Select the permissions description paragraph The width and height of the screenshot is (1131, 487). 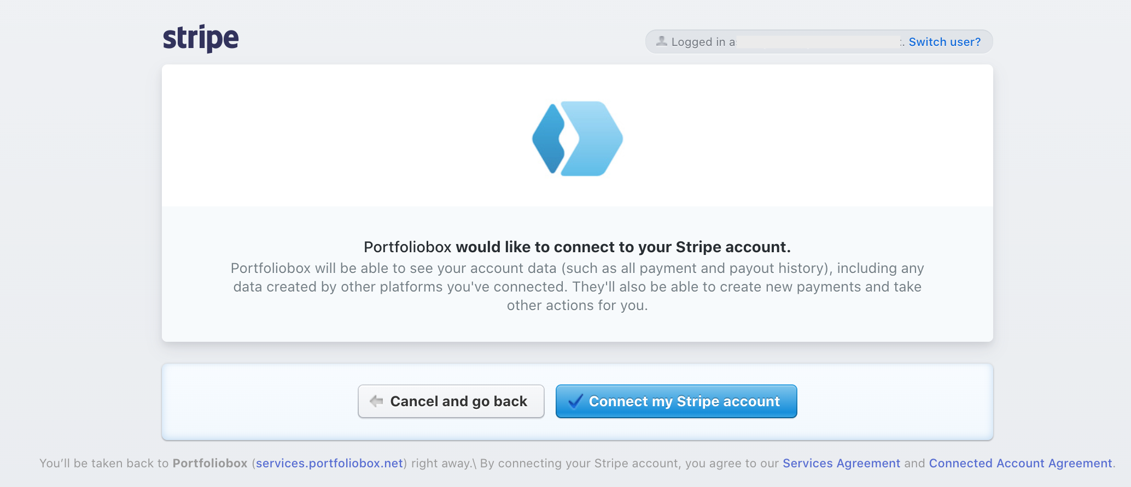point(578,286)
